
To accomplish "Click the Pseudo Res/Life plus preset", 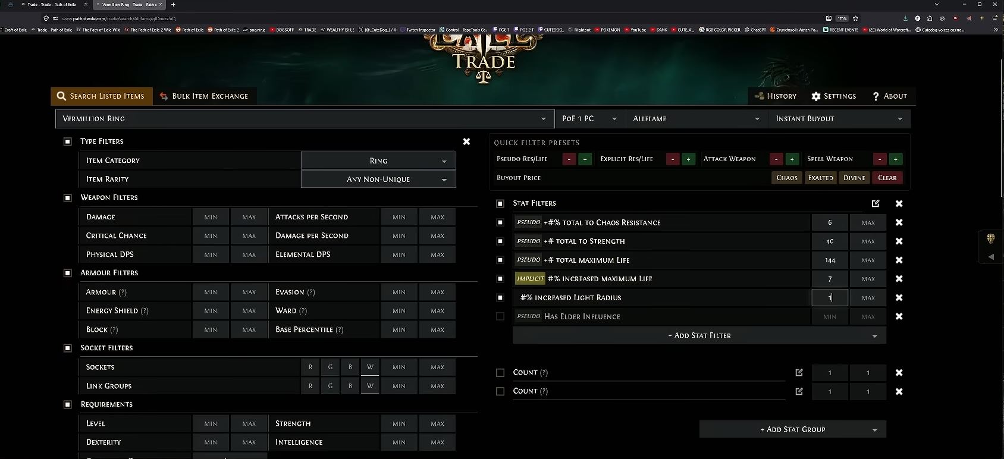I will pos(585,159).
